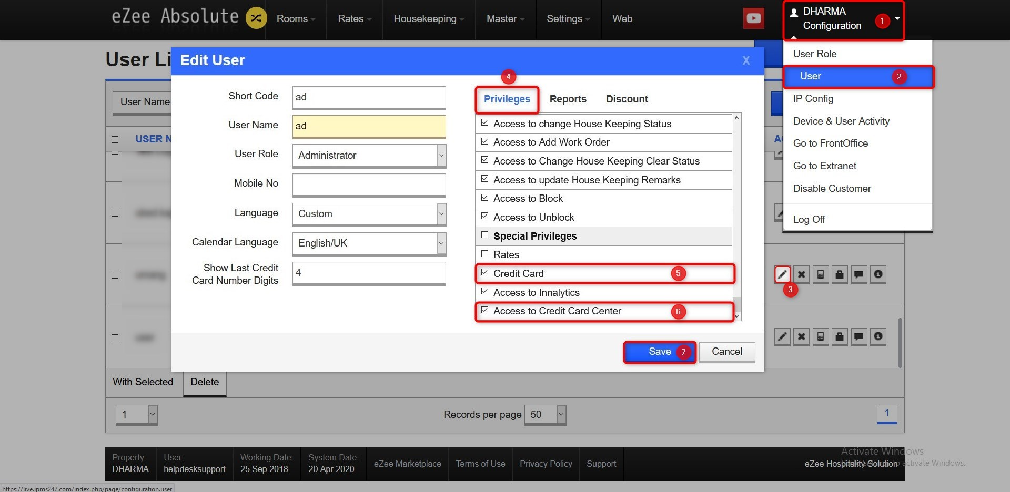Screen dimensions: 1010x492
Task: Open the Privacy Policy footer link
Action: [546, 464]
